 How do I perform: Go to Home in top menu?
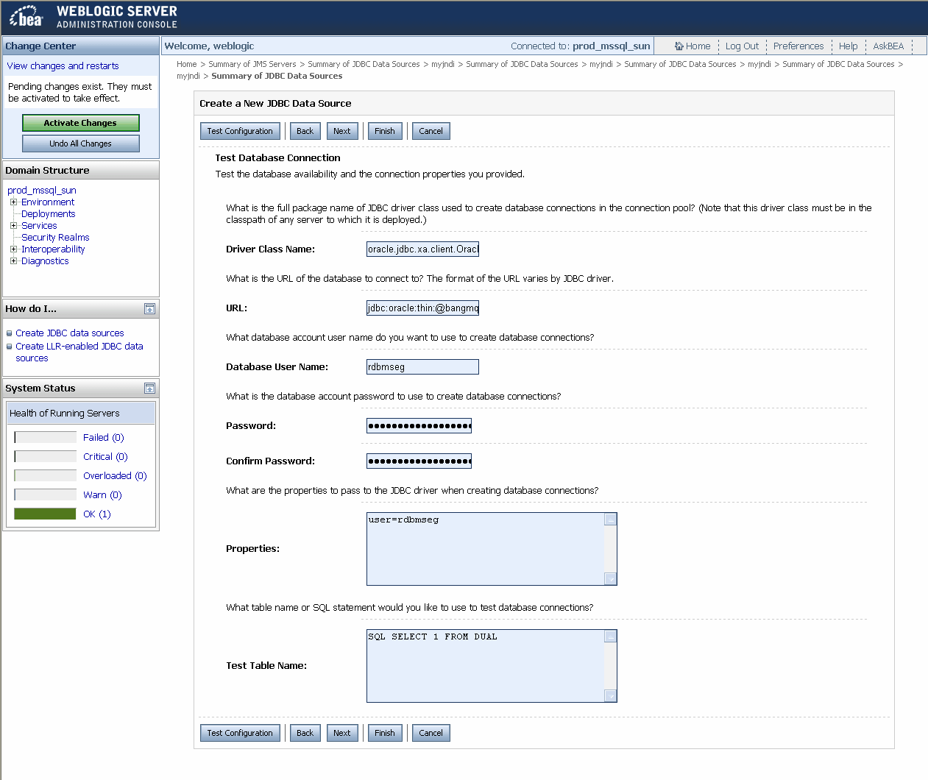pyautogui.click(x=698, y=46)
